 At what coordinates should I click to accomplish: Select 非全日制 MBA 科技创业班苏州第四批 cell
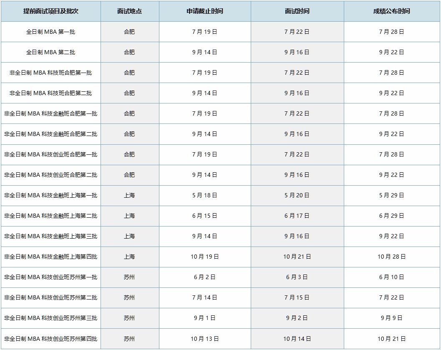click(50, 339)
